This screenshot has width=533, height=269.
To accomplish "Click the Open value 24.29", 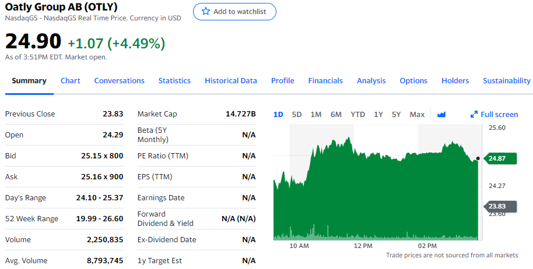I will coord(113,135).
